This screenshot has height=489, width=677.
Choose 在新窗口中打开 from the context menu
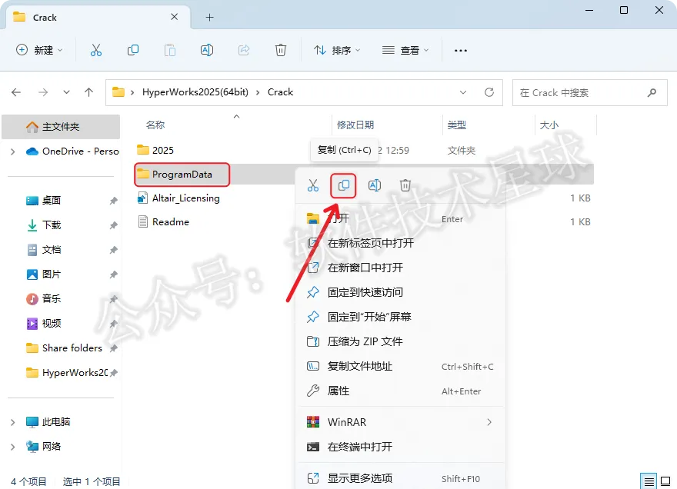(401, 268)
